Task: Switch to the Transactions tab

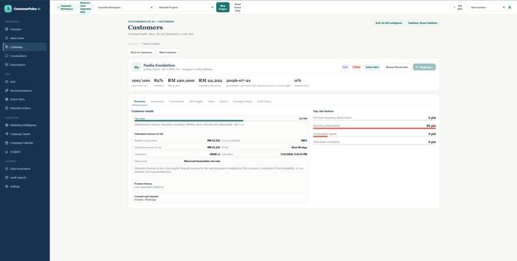Action: [157, 102]
